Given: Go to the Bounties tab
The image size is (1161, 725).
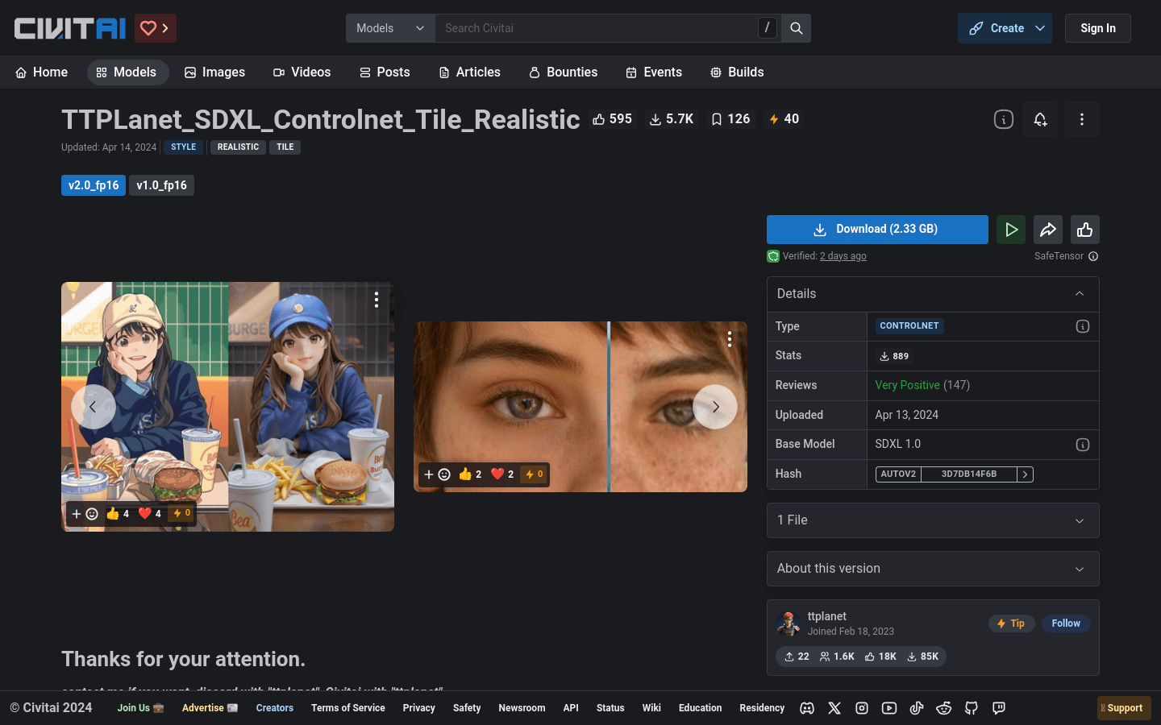Looking at the screenshot, I should 563,72.
